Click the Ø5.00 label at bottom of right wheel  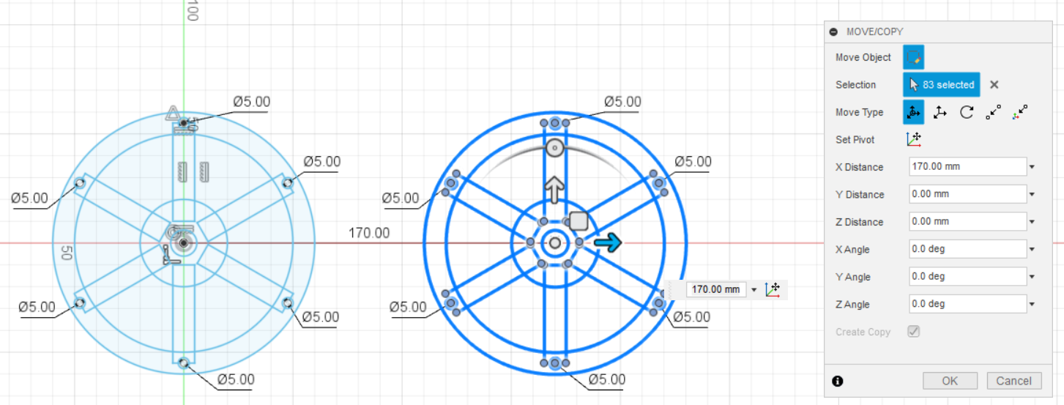click(607, 379)
